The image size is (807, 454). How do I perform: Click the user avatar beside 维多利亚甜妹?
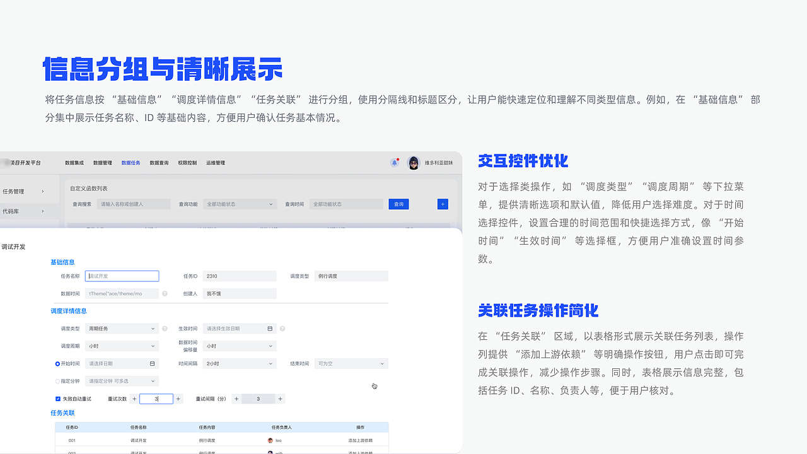coord(414,163)
